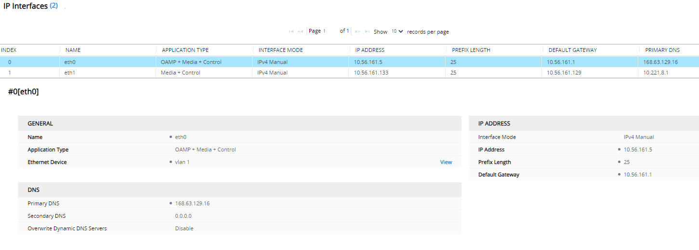Click the Ethernet Device value vlan 1
Viewport: 699px width, 250px height.
pos(183,162)
